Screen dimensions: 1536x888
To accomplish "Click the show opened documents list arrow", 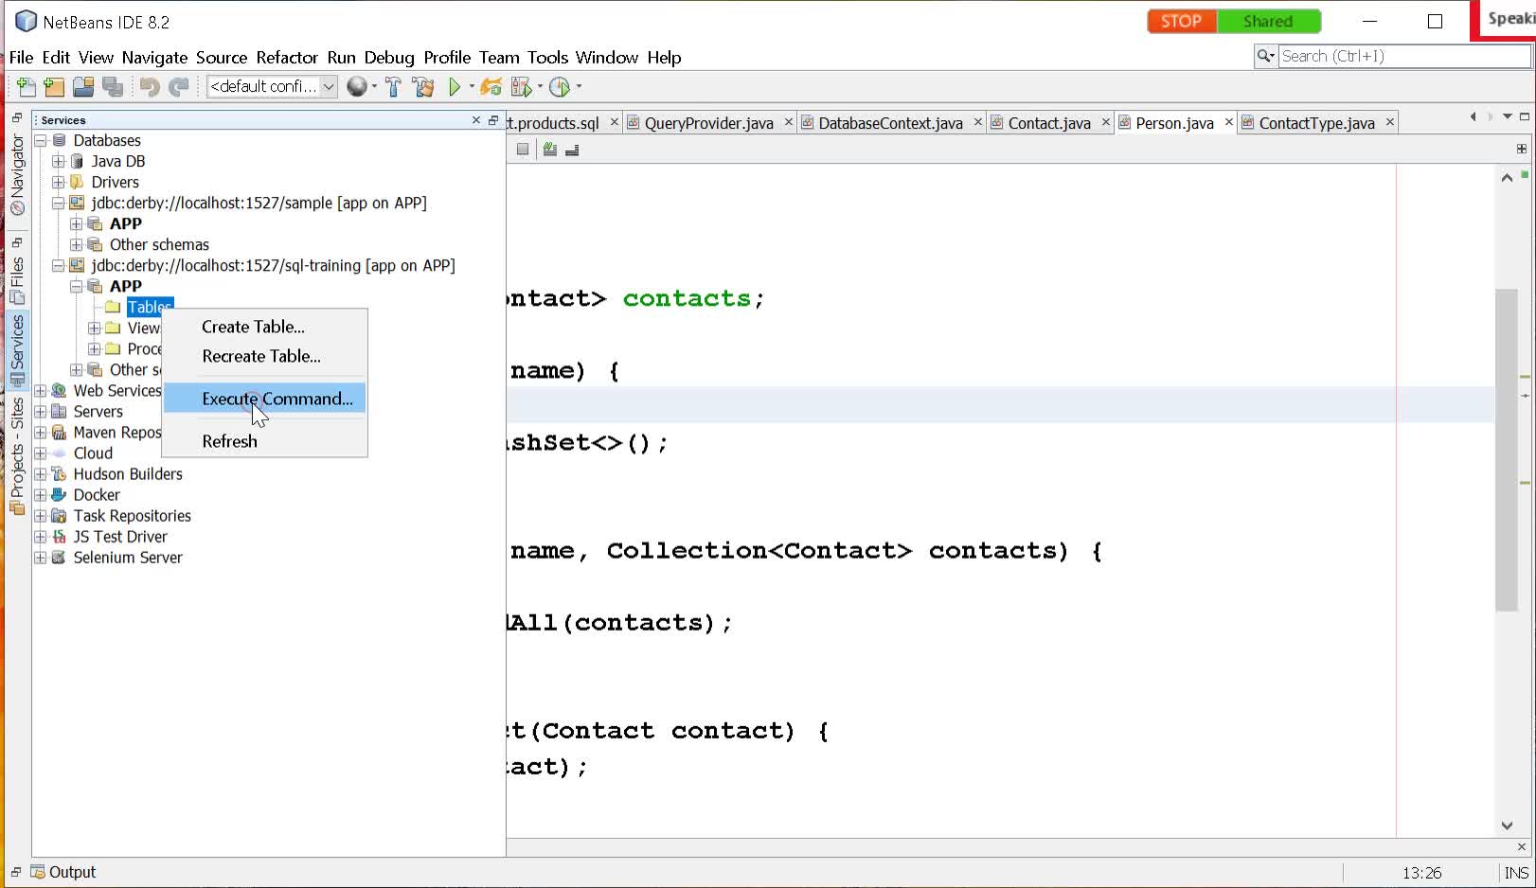I will point(1507,116).
